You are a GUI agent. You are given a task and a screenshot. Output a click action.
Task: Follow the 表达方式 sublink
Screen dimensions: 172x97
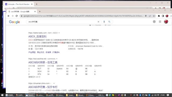click(41, 52)
